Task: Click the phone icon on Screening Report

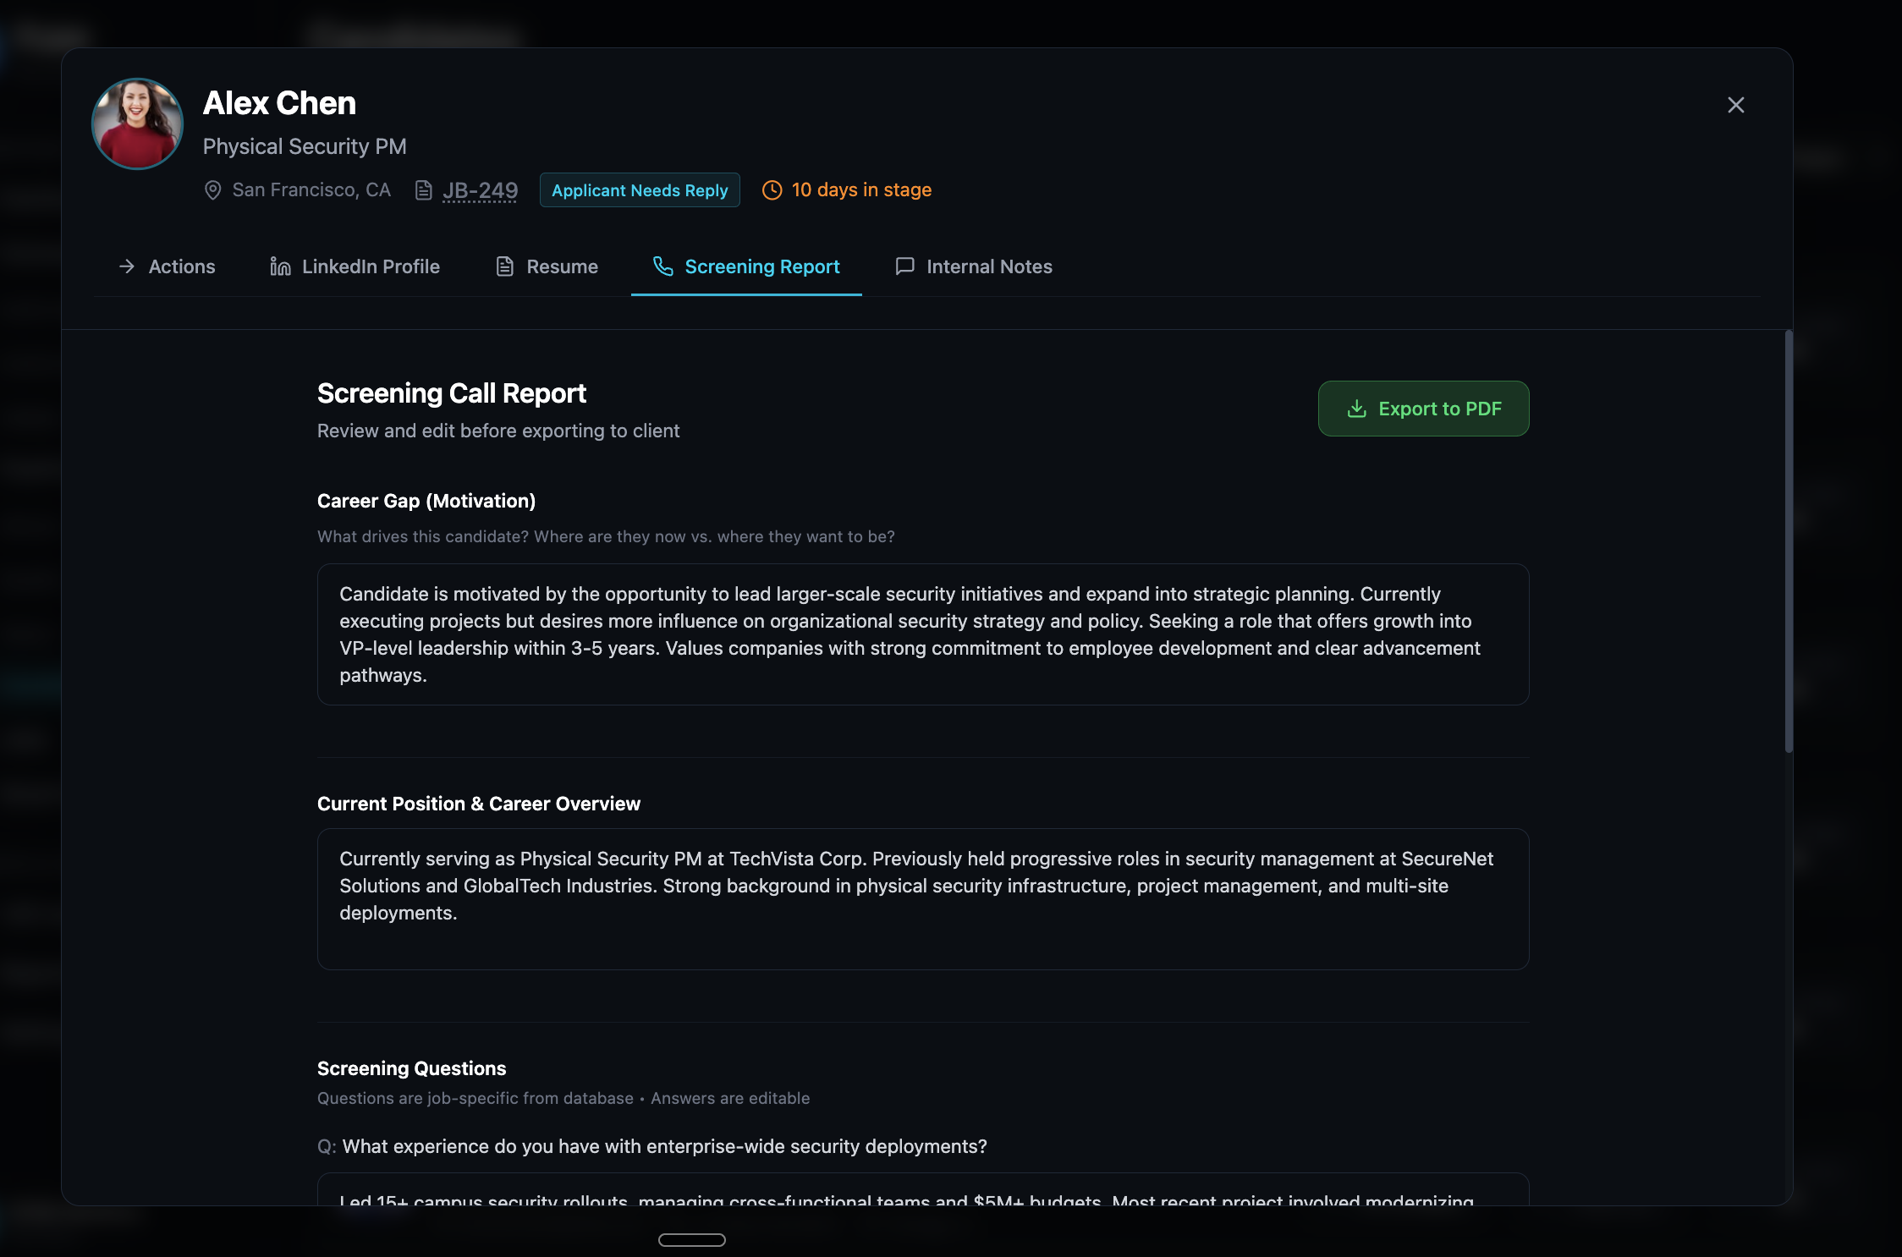Action: tap(663, 266)
